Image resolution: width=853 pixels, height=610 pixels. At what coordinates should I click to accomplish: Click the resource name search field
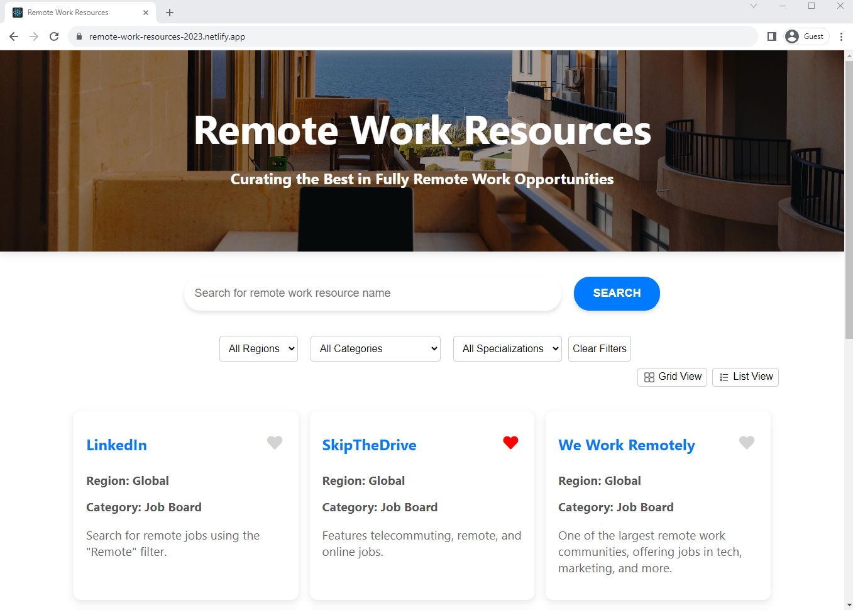click(x=372, y=293)
